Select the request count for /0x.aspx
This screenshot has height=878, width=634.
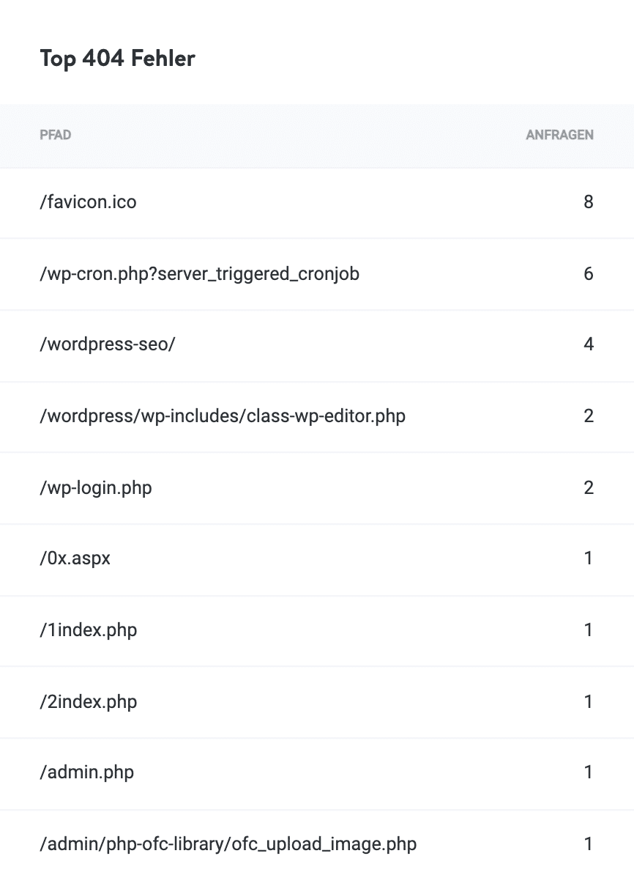pos(588,558)
